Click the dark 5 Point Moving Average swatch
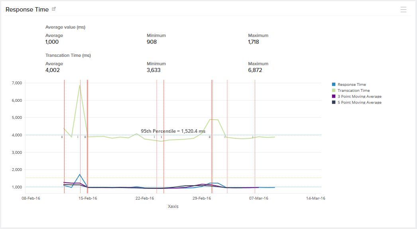 coord(334,102)
